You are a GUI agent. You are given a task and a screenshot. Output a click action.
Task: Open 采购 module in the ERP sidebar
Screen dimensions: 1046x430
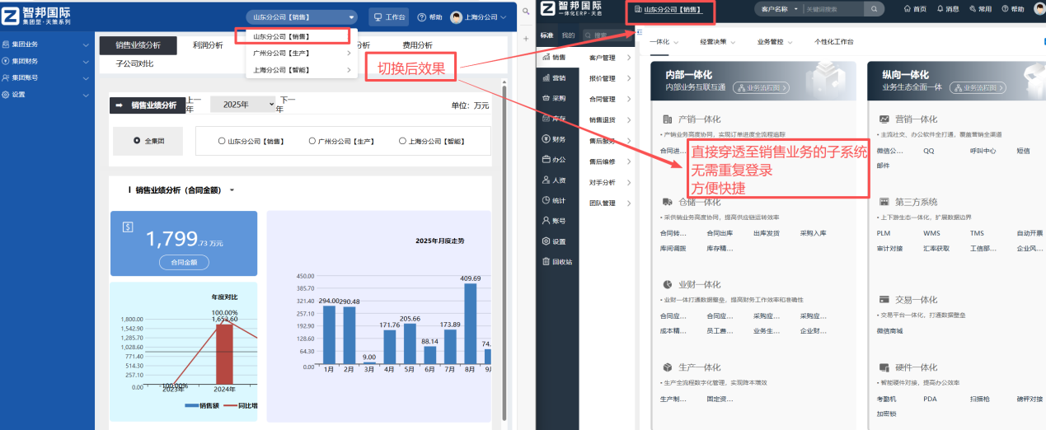click(x=554, y=98)
